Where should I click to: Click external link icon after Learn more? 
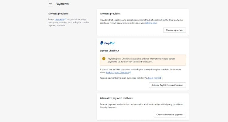[160, 78]
